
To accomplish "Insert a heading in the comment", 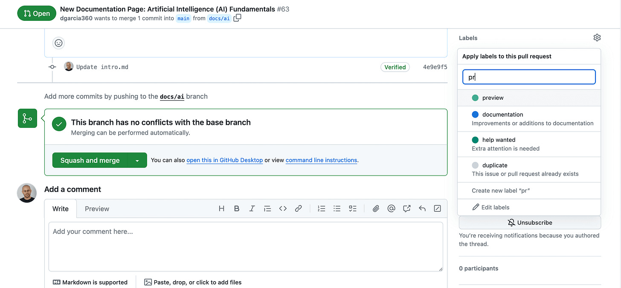I will pos(221,208).
